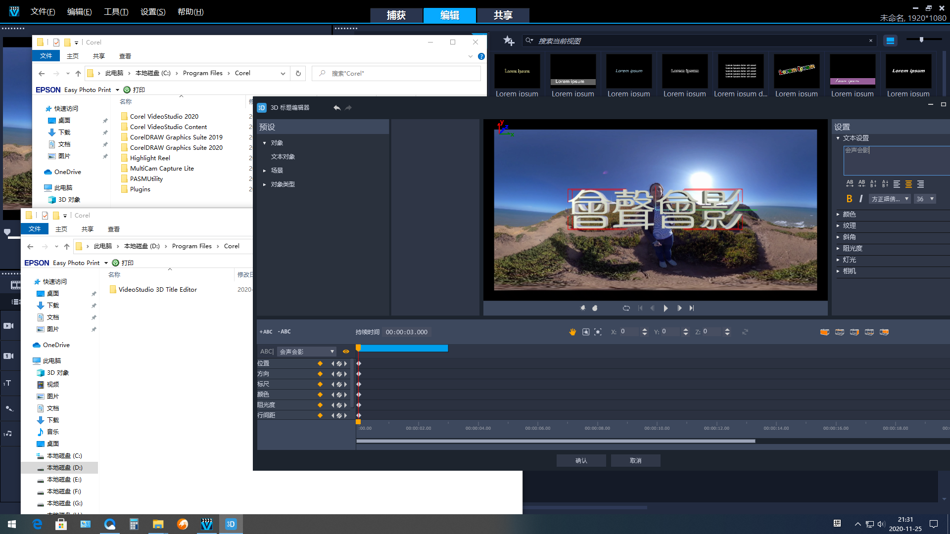
Task: Click the first orange 3D face selection icon
Action: 824,332
